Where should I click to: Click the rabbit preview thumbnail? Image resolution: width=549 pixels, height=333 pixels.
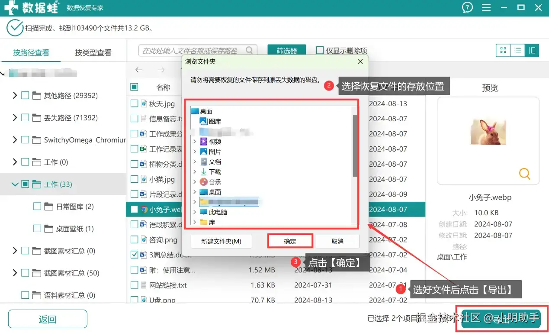(x=488, y=132)
